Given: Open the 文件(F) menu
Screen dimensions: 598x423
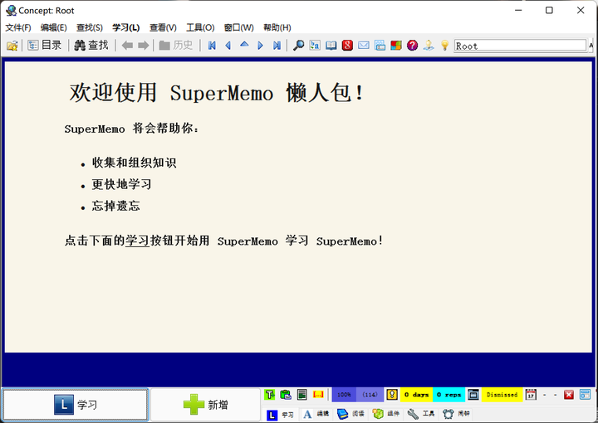Looking at the screenshot, I should pyautogui.click(x=18, y=27).
